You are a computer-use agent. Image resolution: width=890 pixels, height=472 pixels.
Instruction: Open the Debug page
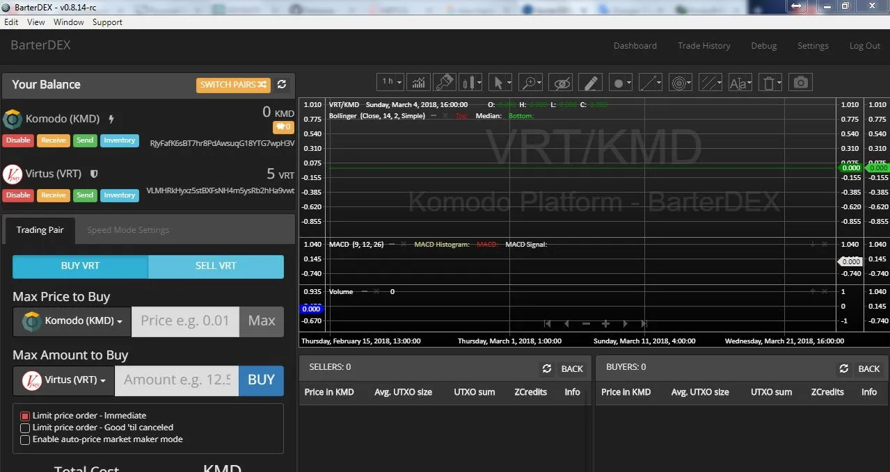tap(764, 46)
